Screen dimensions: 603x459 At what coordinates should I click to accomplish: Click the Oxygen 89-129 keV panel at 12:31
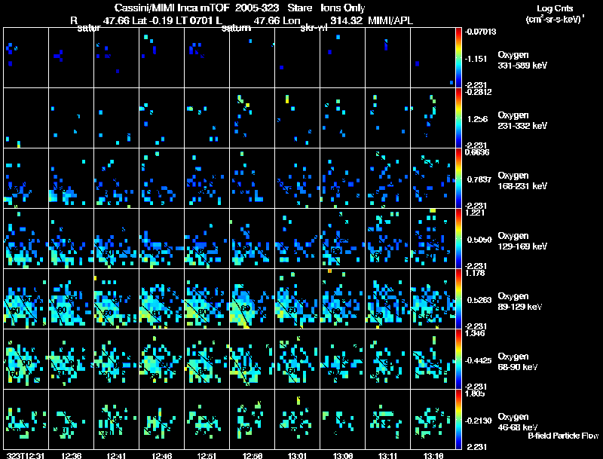click(26, 298)
